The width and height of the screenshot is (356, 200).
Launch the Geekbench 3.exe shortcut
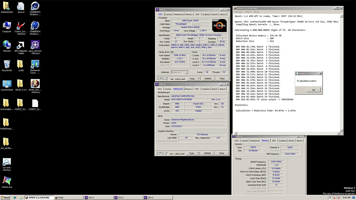(35, 67)
